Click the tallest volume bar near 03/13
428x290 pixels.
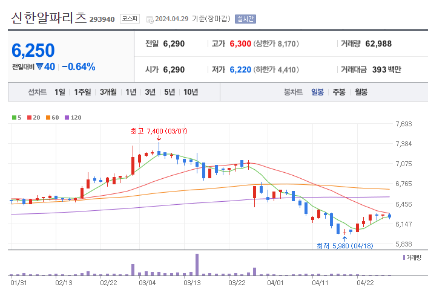point(197,265)
